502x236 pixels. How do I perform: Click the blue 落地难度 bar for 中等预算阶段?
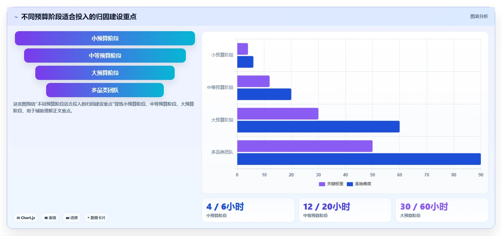click(x=264, y=94)
